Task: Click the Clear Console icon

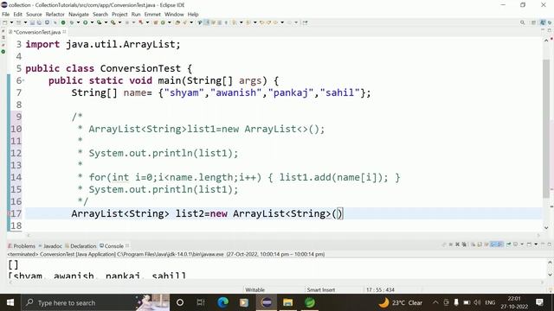Action: (473, 244)
